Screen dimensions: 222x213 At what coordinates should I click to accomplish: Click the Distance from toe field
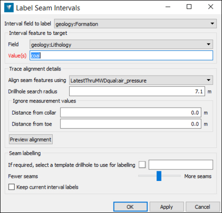(x=130, y=124)
